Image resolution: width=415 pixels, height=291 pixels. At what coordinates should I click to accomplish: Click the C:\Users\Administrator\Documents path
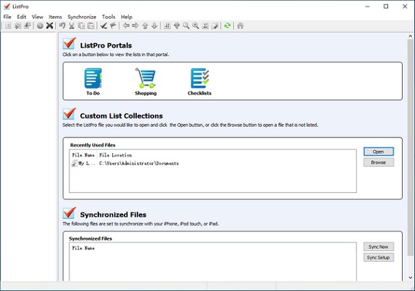pyautogui.click(x=139, y=163)
